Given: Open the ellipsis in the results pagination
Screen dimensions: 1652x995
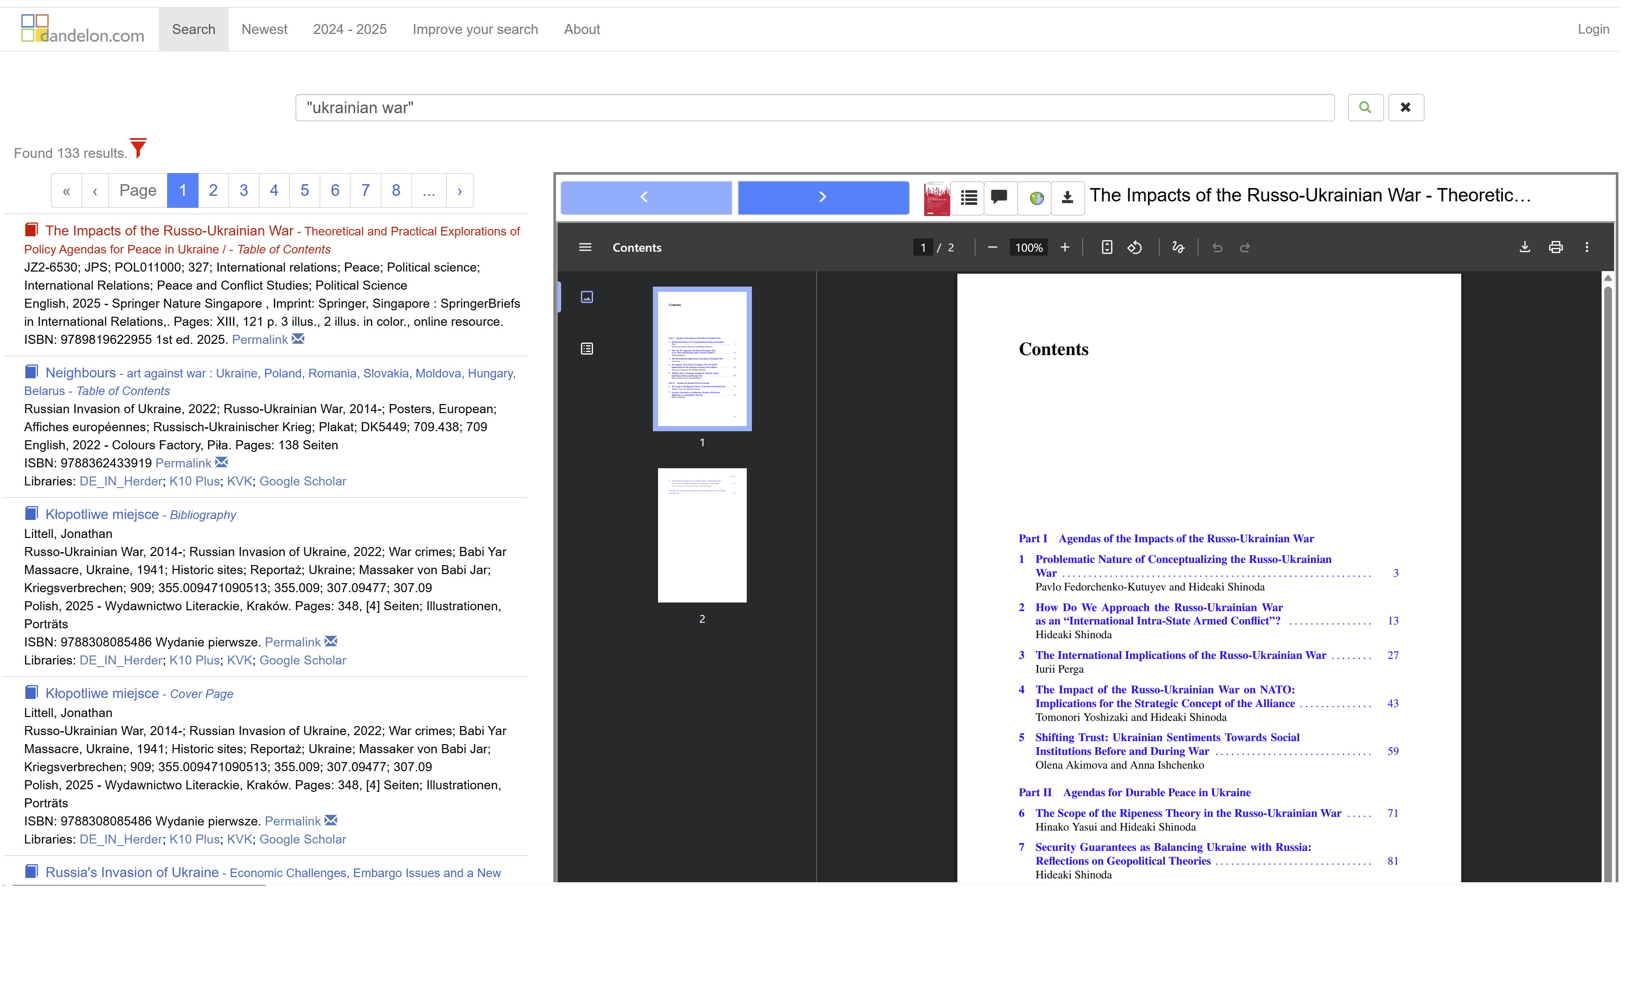Looking at the screenshot, I should click(429, 190).
